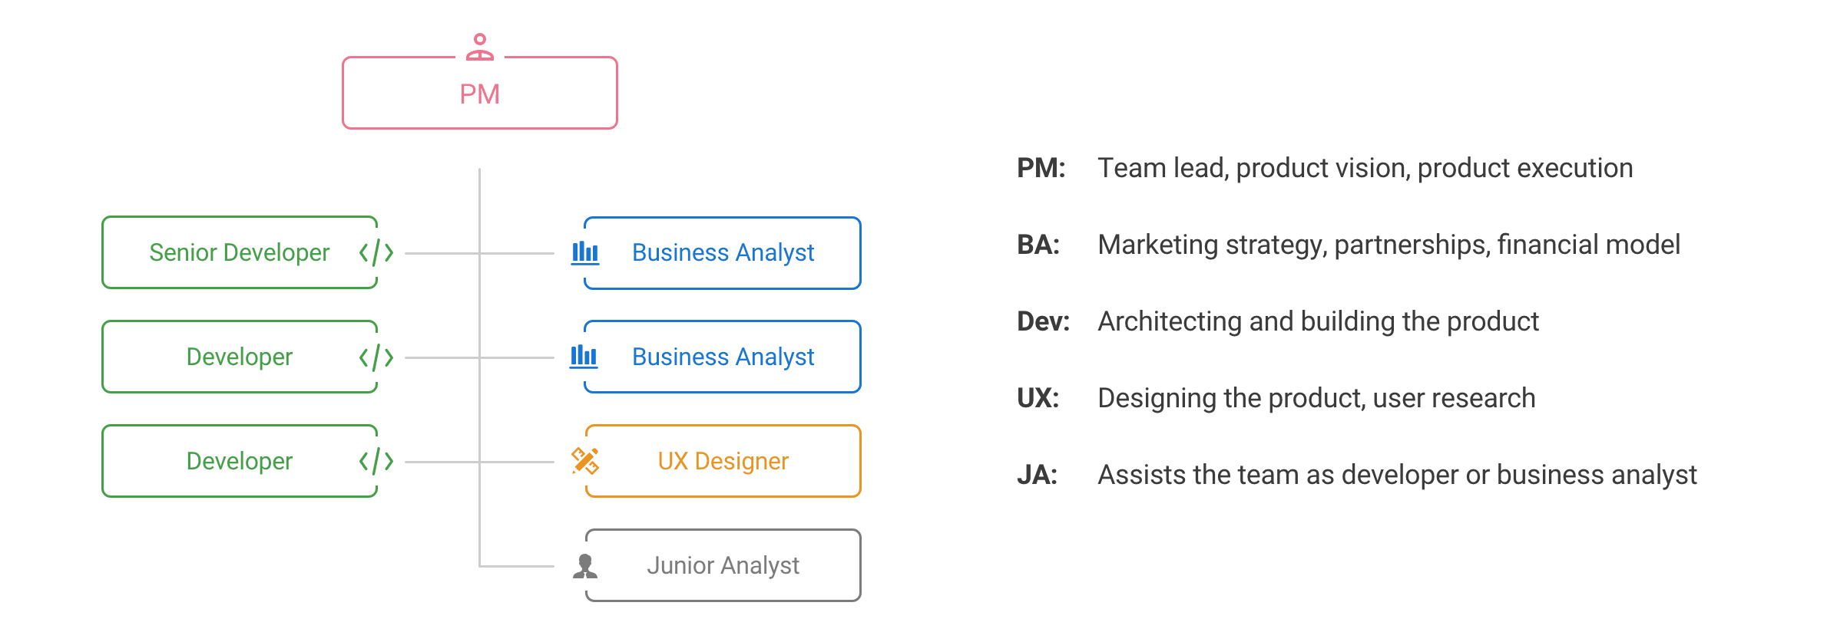Select the lower Business Analyst box label
Viewport: 1837px width, 632px height.
click(x=723, y=357)
